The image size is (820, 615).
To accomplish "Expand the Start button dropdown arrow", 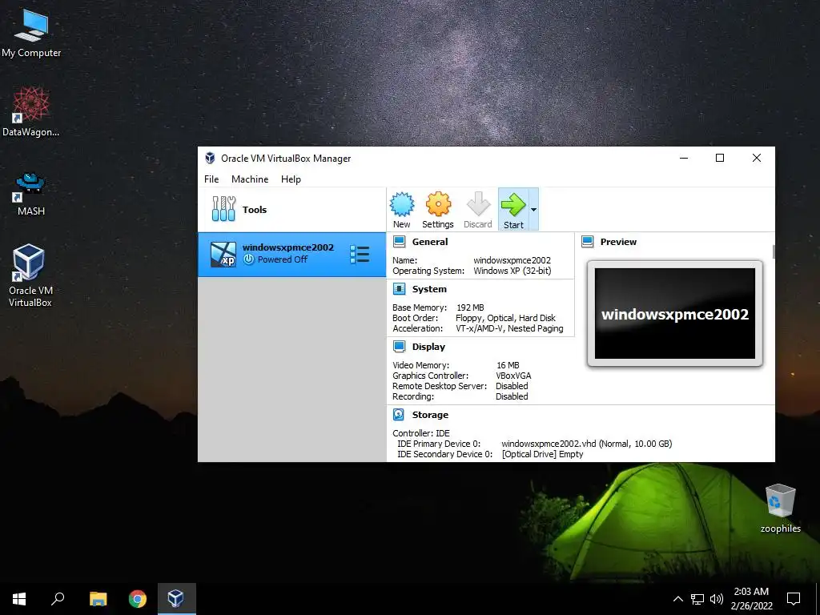I will point(533,210).
